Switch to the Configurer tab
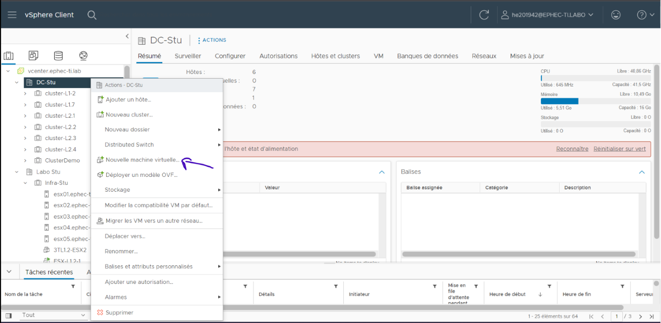This screenshot has width=661, height=323. coord(230,56)
